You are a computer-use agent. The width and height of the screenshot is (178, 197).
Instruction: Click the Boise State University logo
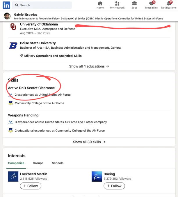(13, 45)
